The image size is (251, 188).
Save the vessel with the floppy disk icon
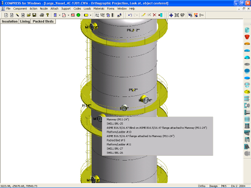pyautogui.click(x=34, y=15)
